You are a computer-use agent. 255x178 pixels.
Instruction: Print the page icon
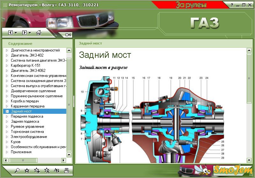[67, 170]
